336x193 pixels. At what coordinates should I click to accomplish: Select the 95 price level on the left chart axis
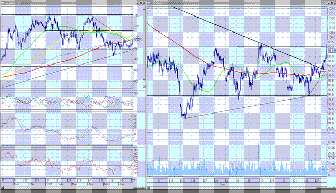click(x=136, y=48)
